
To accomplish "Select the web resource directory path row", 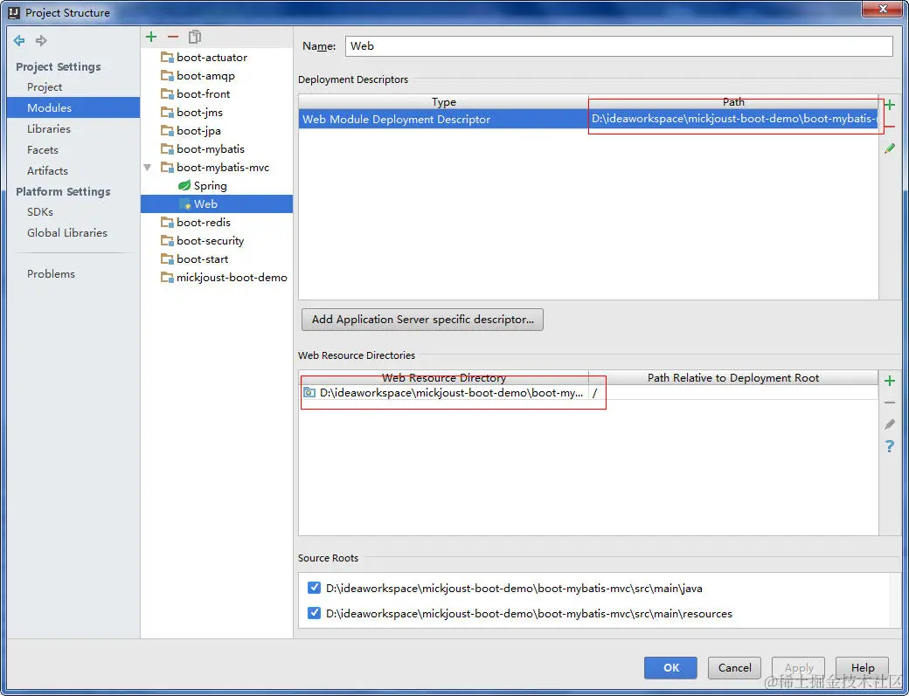I will coord(588,393).
